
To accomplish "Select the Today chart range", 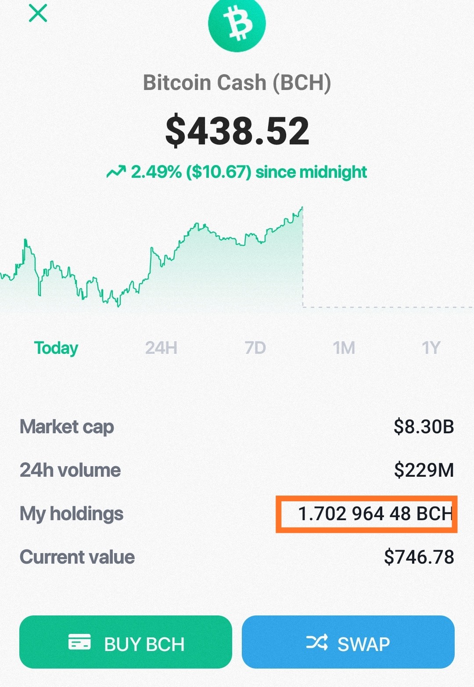I will pos(56,348).
